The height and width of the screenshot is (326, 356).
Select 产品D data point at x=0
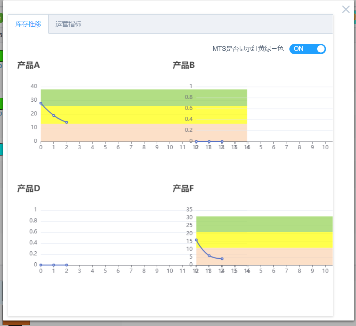[41, 265]
